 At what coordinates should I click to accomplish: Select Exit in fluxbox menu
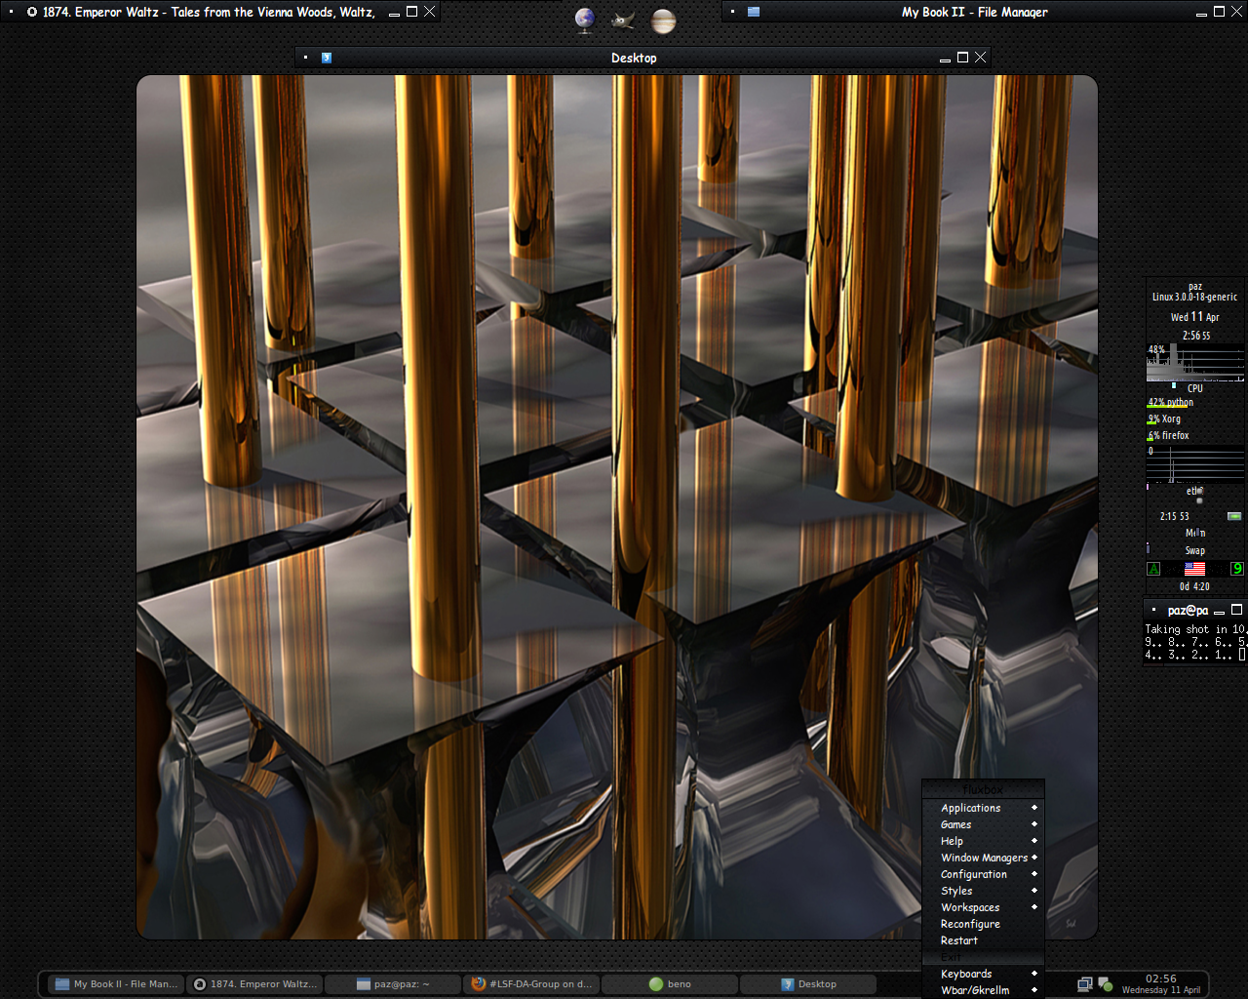coord(983,957)
